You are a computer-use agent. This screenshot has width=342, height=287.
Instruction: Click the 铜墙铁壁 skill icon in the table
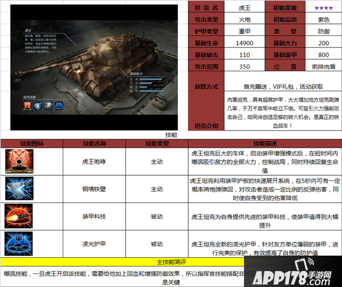[21, 189]
